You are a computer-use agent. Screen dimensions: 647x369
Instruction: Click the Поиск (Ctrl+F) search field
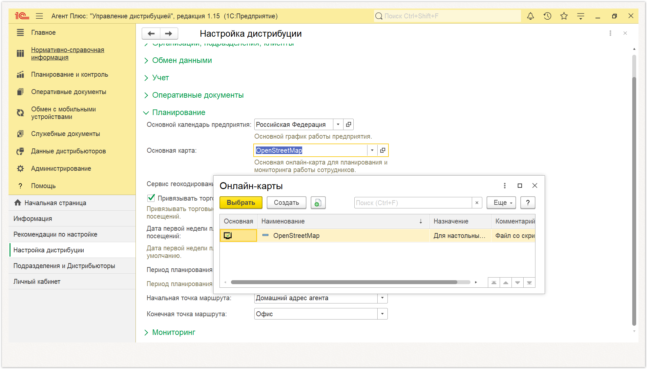(413, 203)
